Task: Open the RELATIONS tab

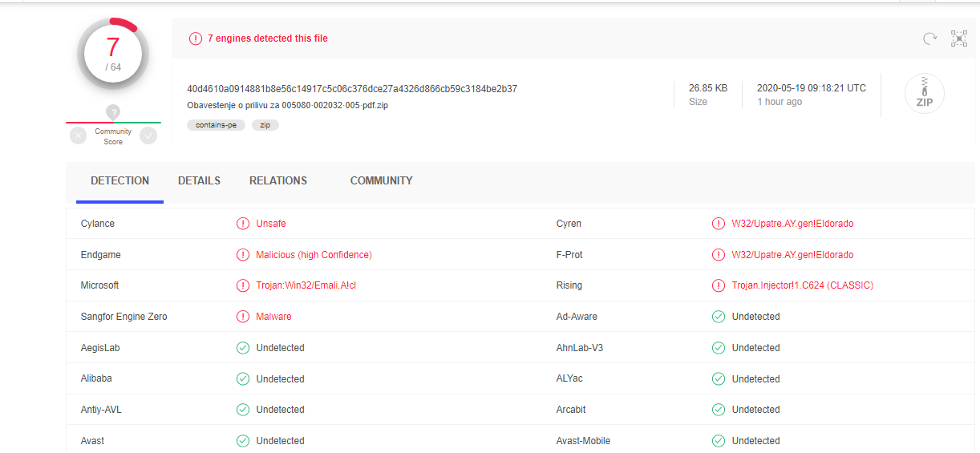Action: pos(277,181)
